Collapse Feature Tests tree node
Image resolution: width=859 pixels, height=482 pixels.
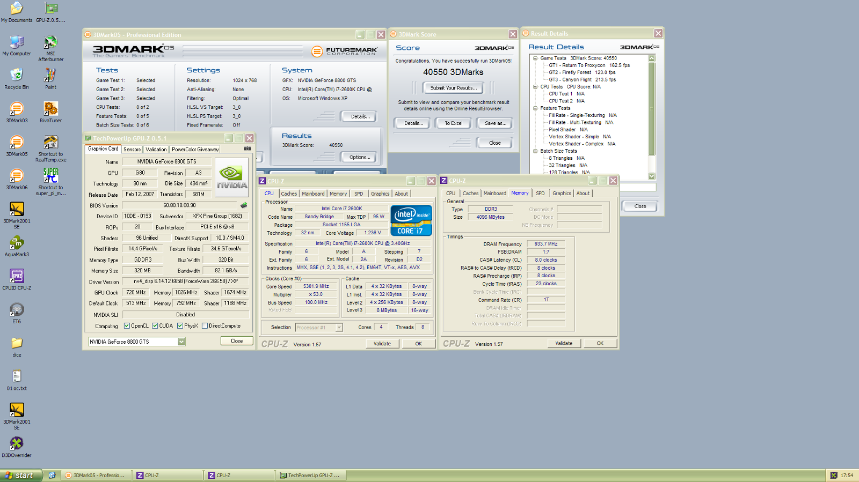pyautogui.click(x=535, y=108)
